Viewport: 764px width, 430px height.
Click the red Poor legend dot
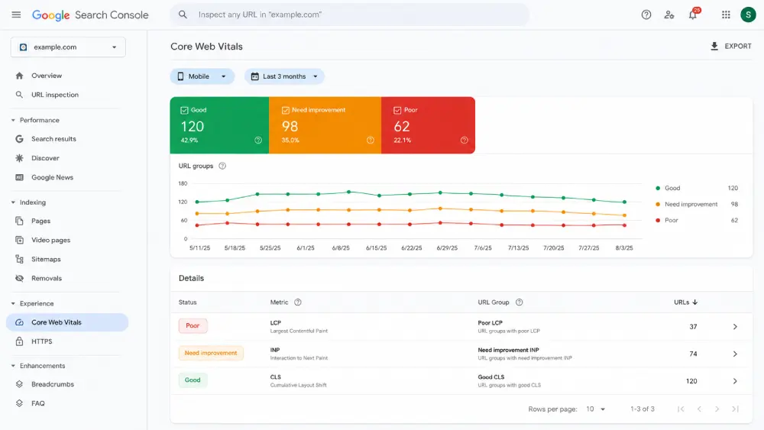[x=658, y=221]
